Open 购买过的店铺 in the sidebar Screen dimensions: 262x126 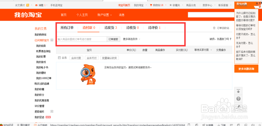click(42, 84)
